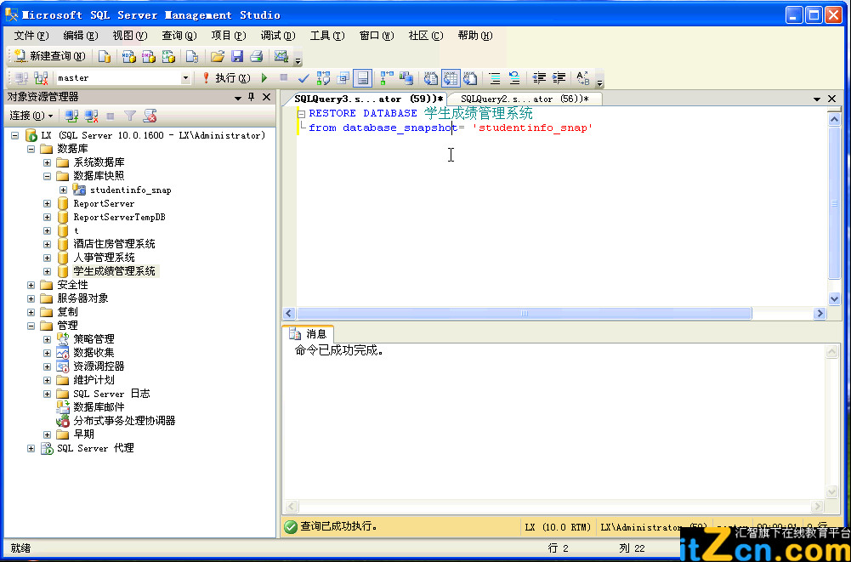The image size is (851, 562).
Task: Click the blue Parse checkmark icon
Action: click(304, 78)
